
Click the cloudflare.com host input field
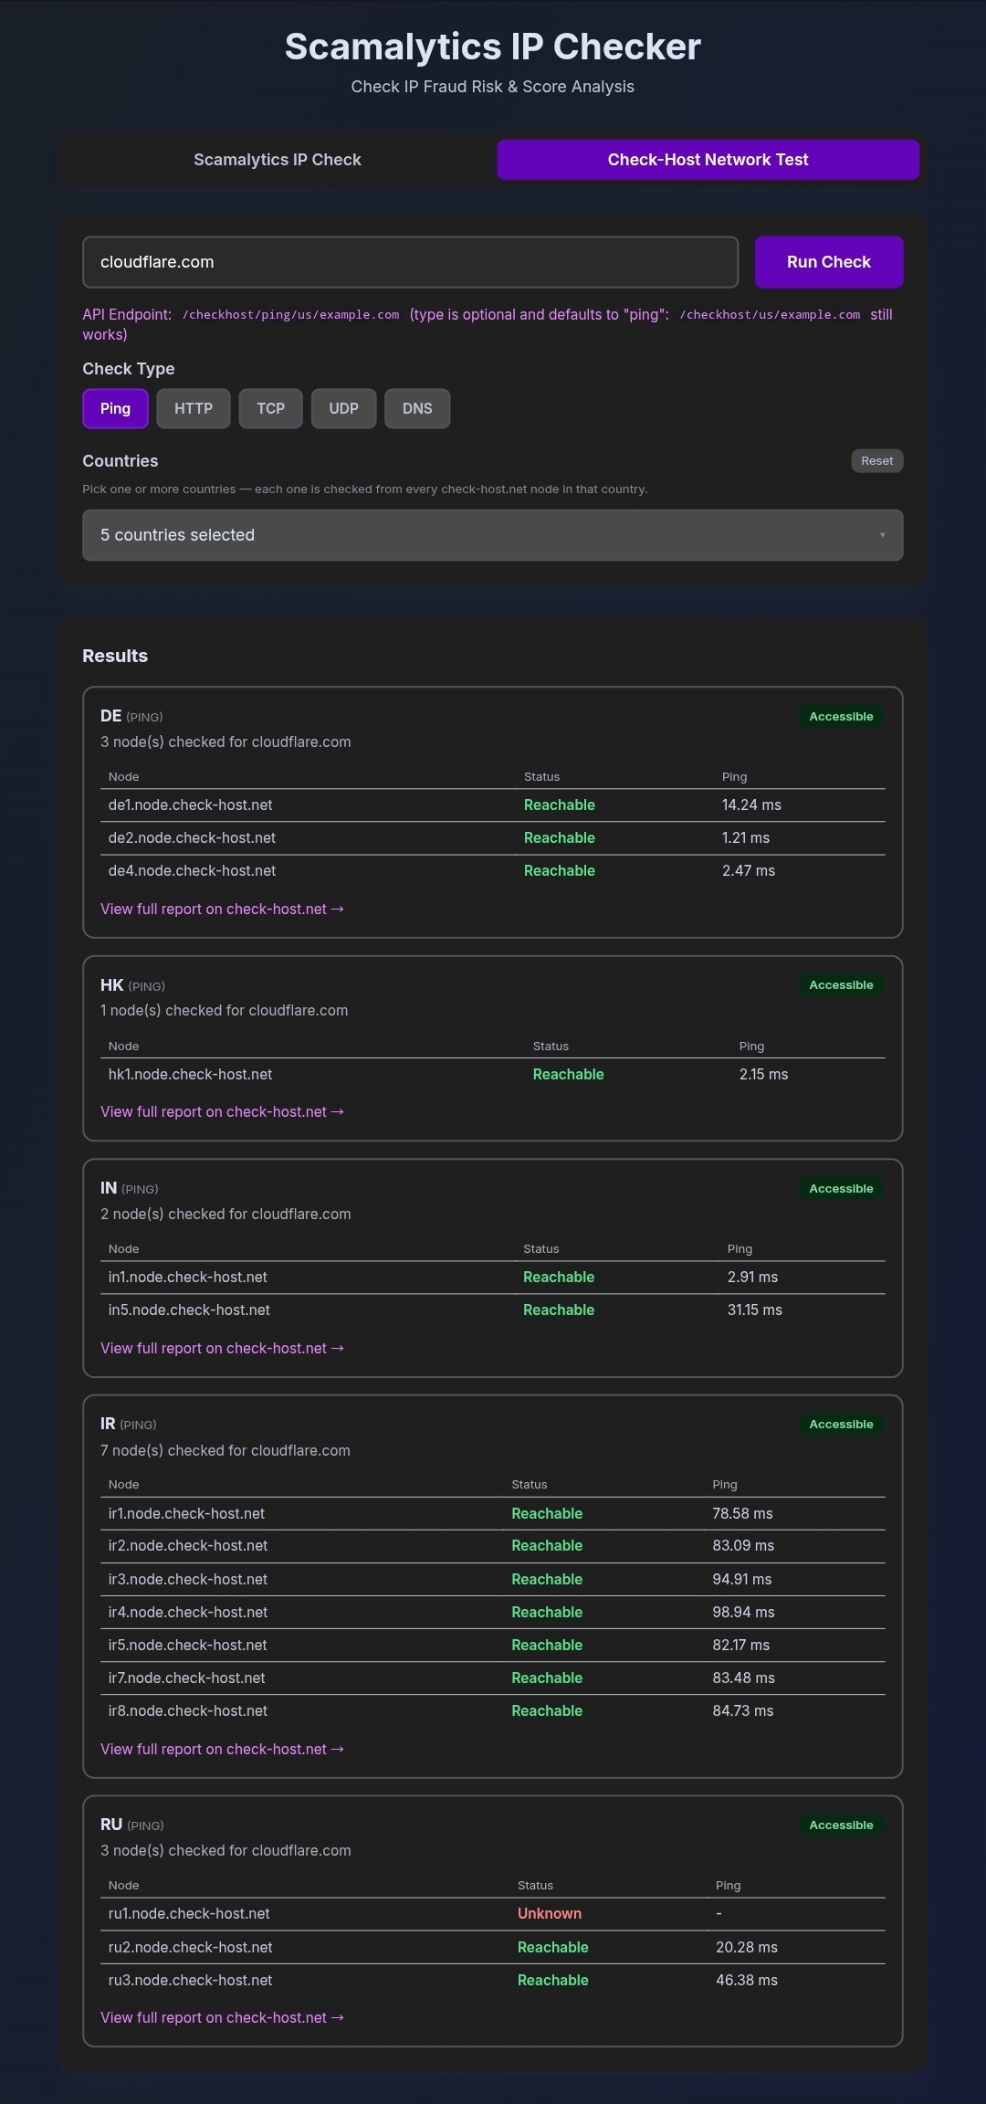(x=410, y=262)
